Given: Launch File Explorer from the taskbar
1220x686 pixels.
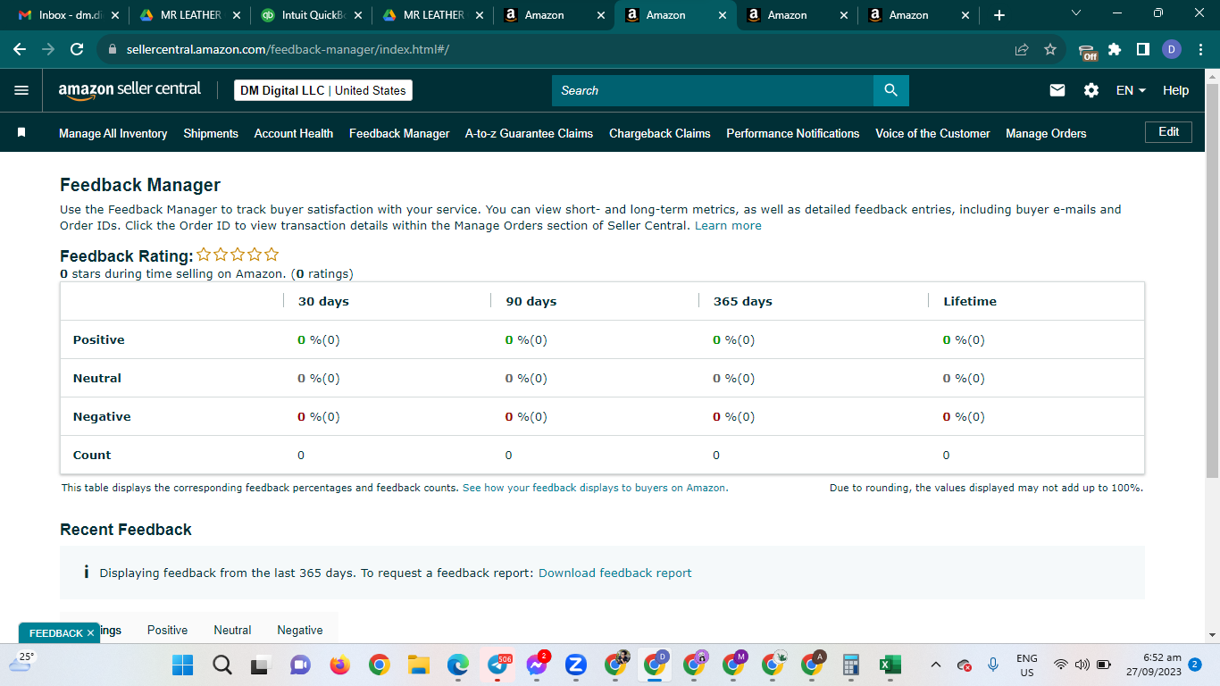Looking at the screenshot, I should [x=419, y=665].
